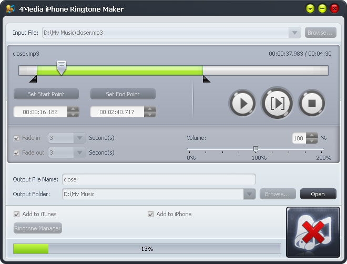Screen dimensions: 347x264
Task: Cancel the ringtone conversion with the red X
Action: [313, 232]
